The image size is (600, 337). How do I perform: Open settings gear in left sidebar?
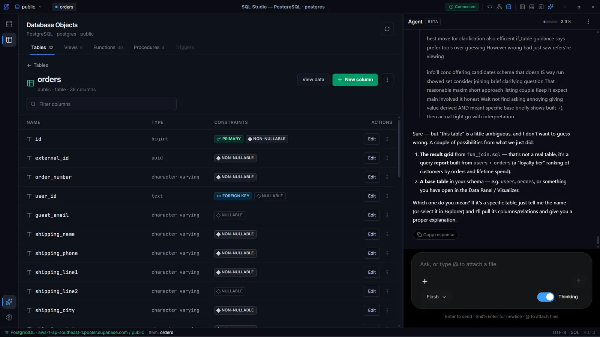[9, 317]
